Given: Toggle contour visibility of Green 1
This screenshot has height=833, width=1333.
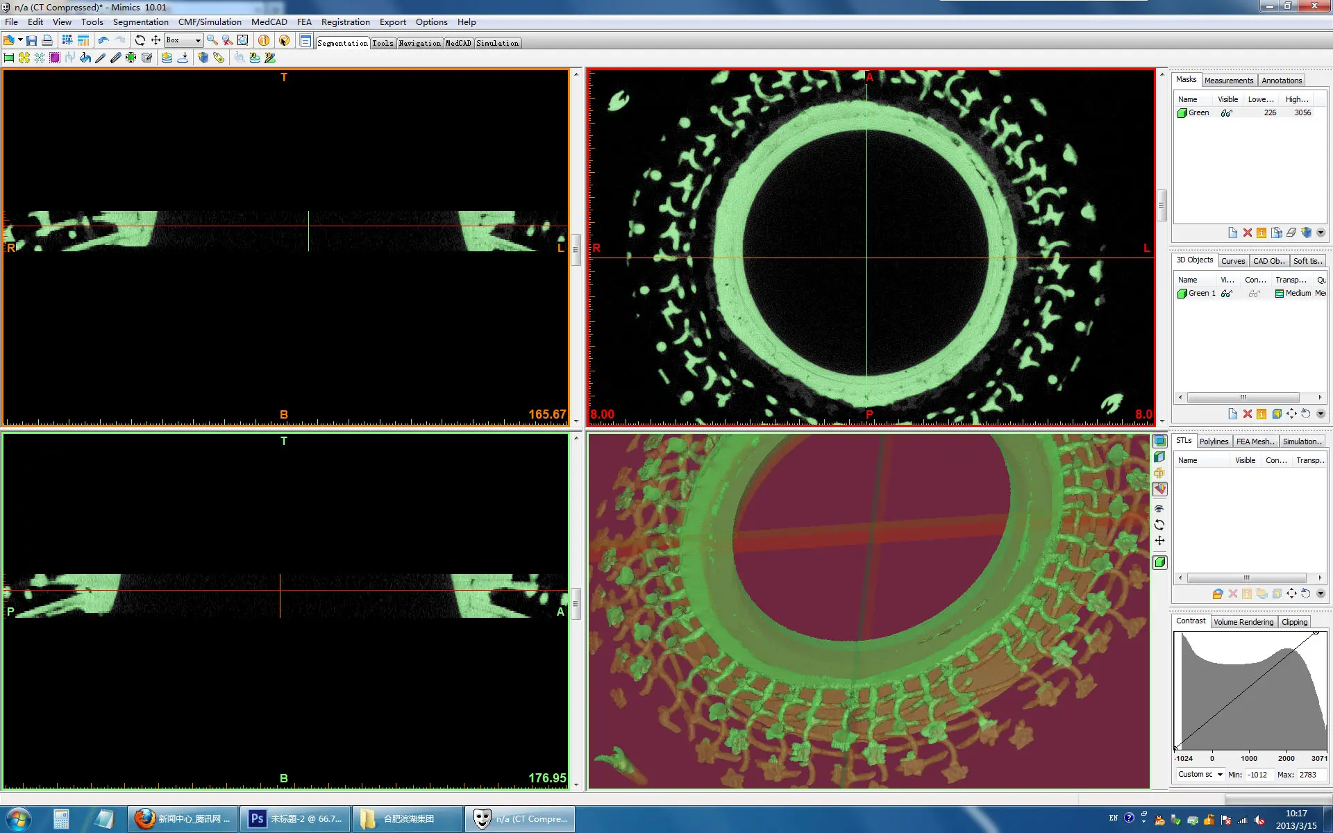Looking at the screenshot, I should pos(1254,294).
